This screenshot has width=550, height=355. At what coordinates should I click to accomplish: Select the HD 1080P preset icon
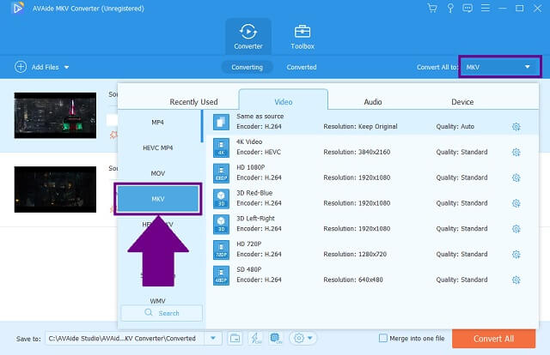click(221, 173)
